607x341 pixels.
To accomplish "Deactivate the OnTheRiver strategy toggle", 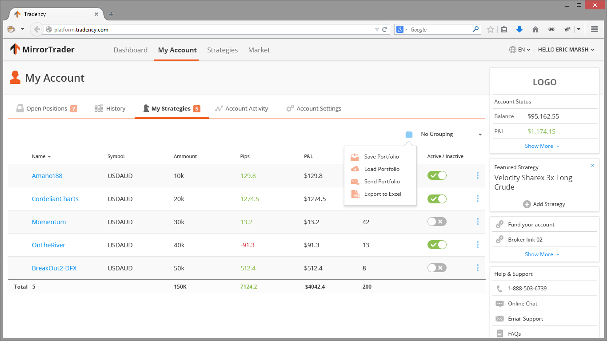I will [x=437, y=245].
